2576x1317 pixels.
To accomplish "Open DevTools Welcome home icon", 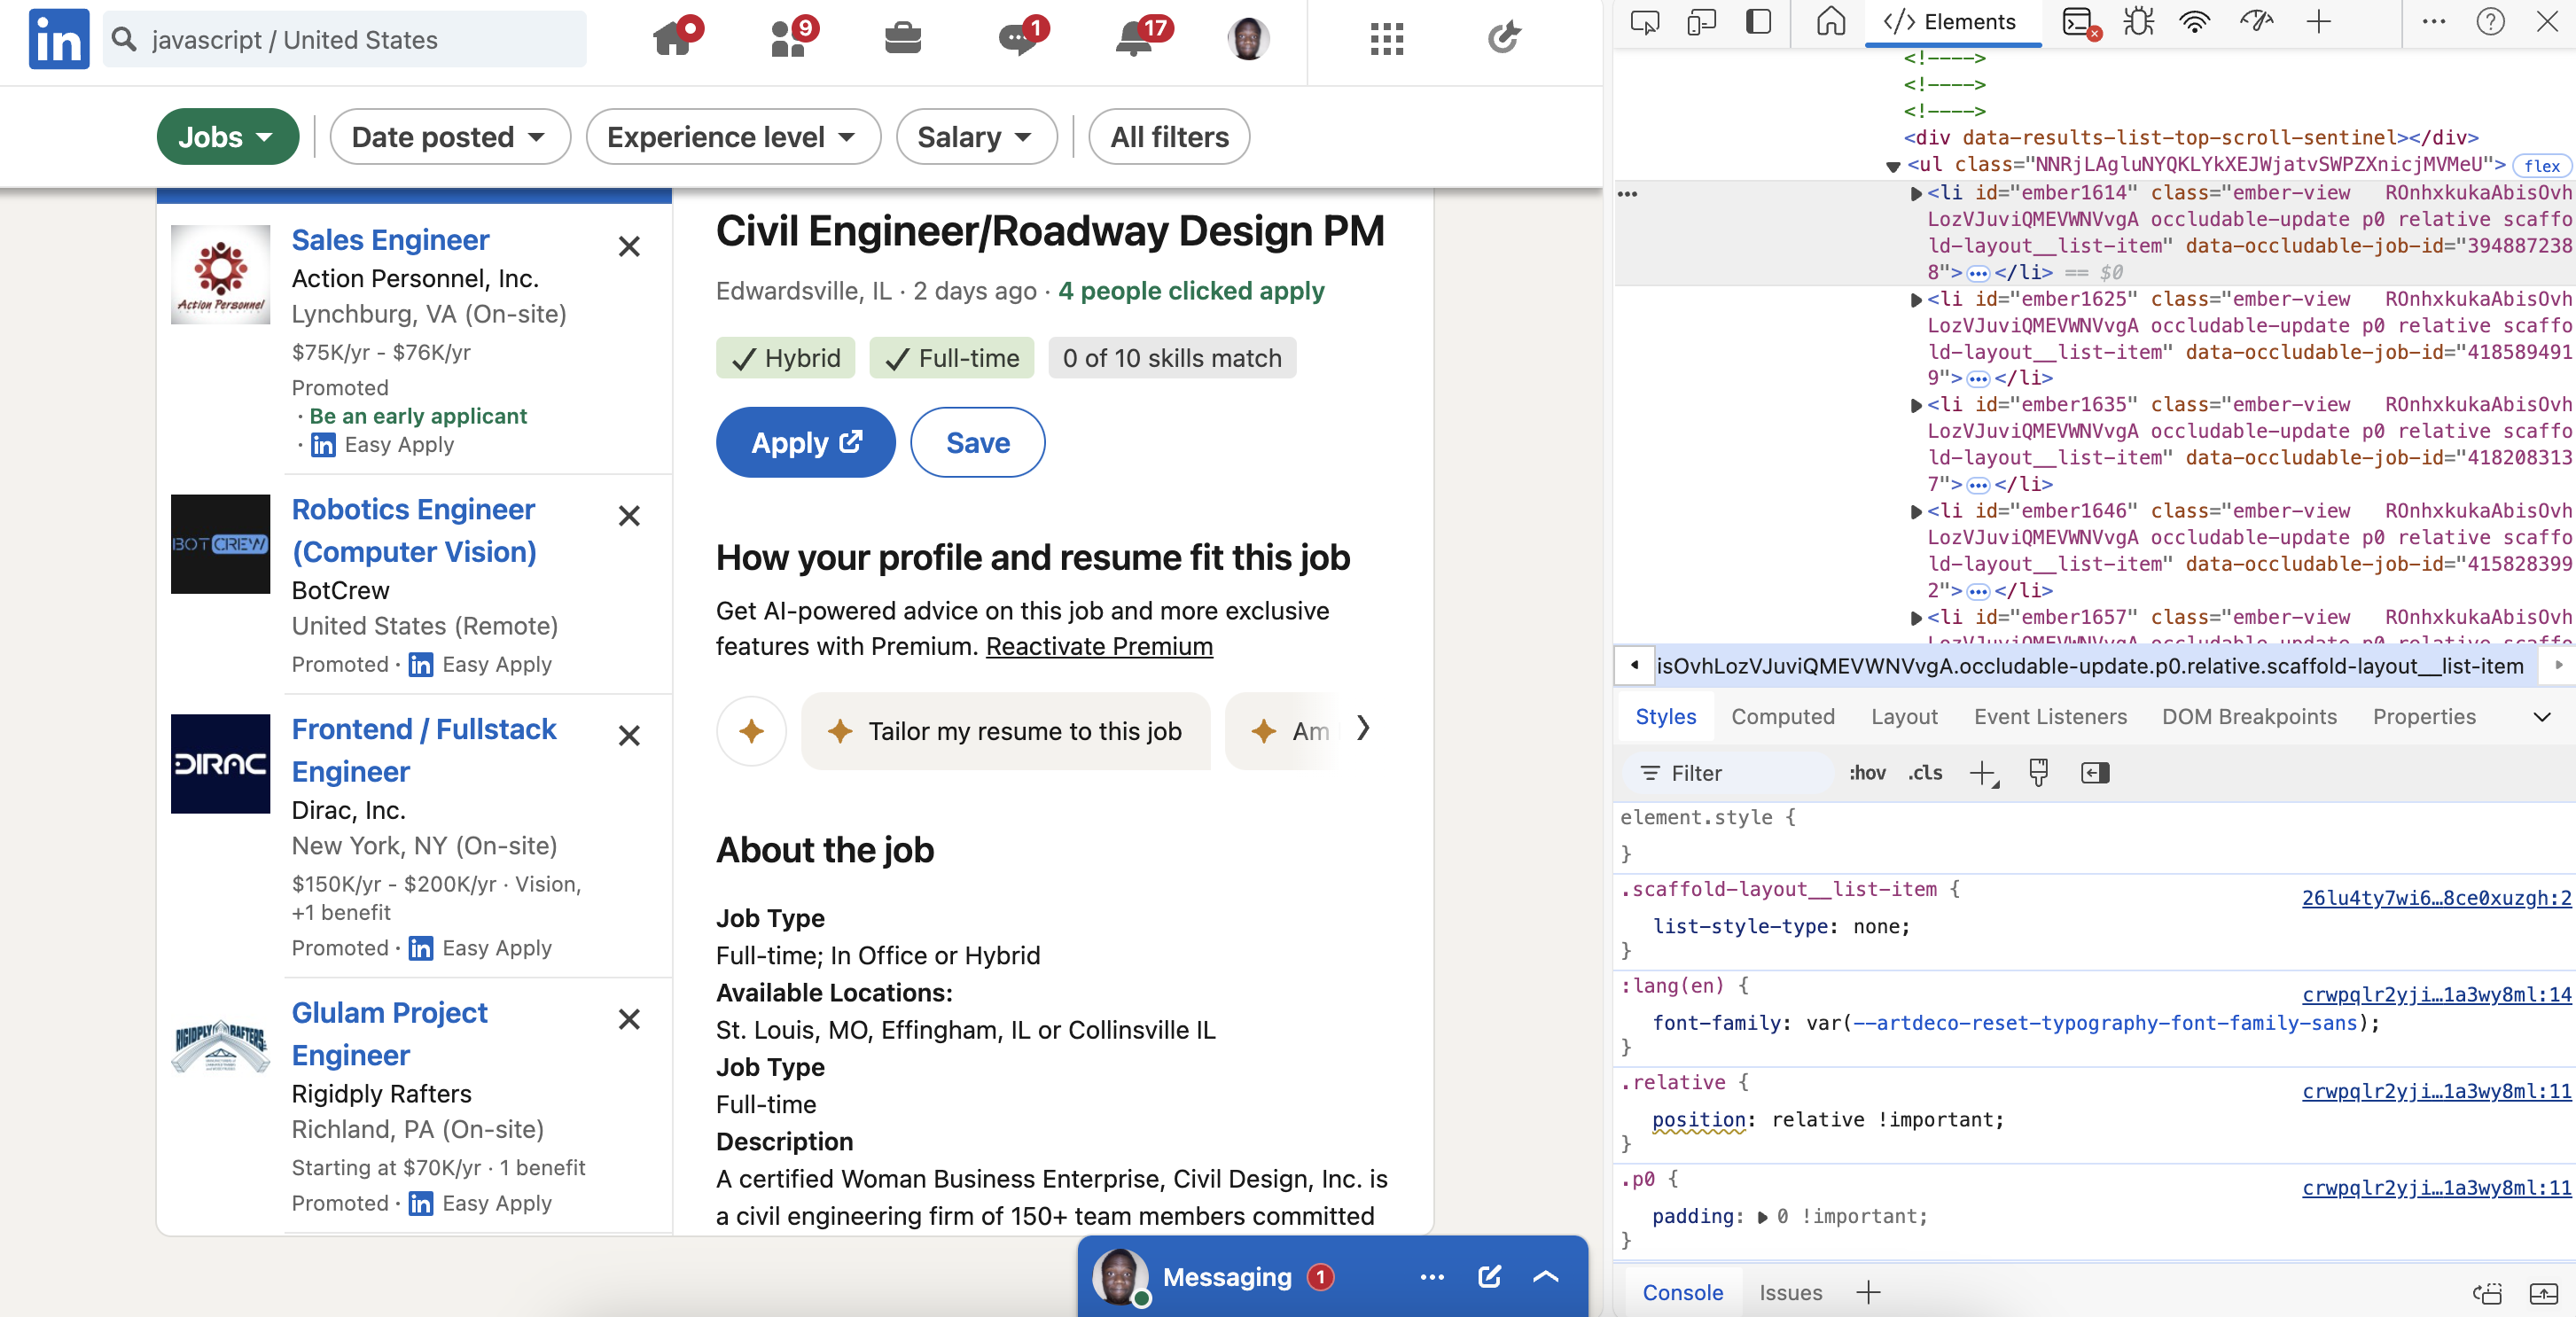I will point(1831,22).
